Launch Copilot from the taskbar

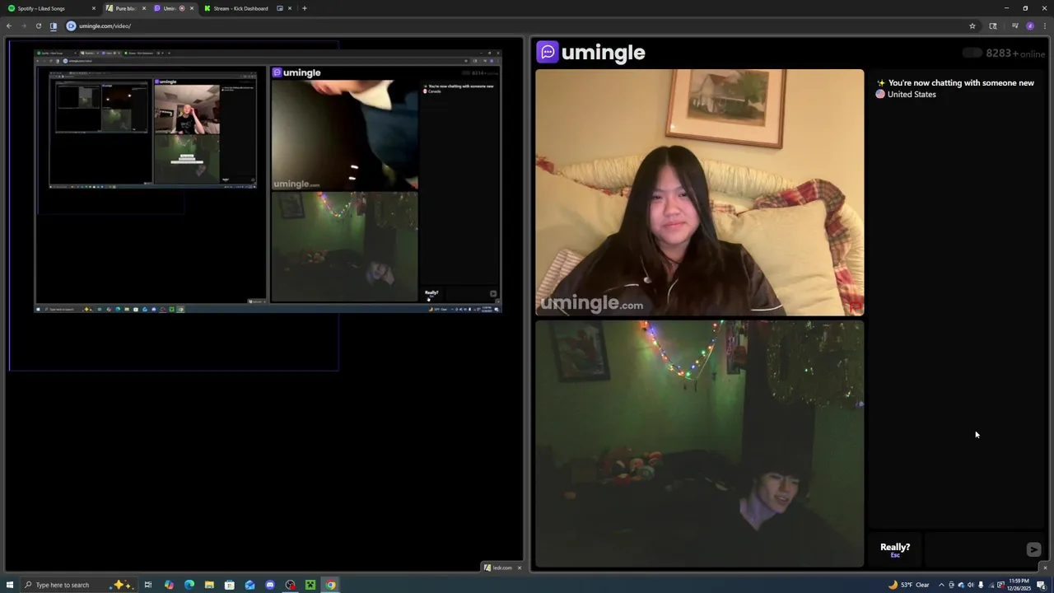click(169, 585)
